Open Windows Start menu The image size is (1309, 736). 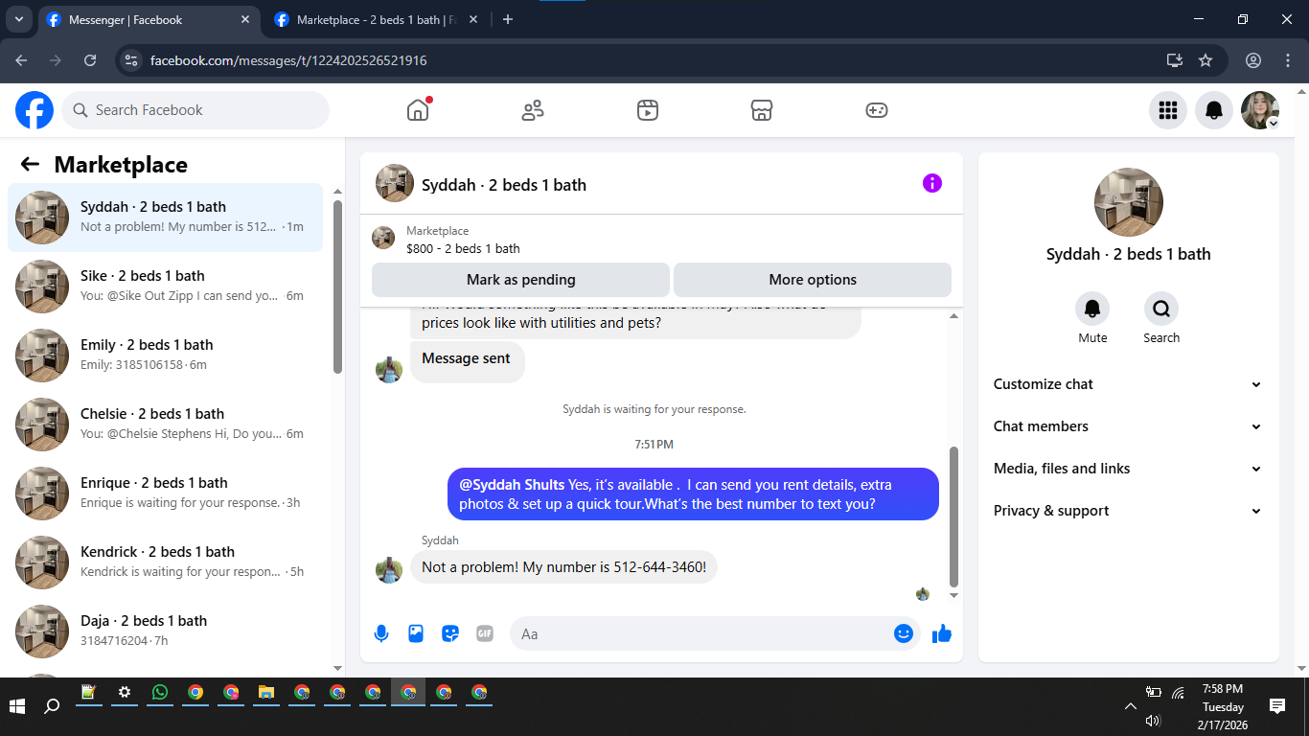(x=17, y=706)
